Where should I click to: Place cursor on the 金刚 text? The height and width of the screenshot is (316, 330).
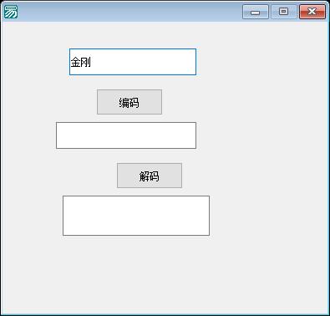(80, 62)
